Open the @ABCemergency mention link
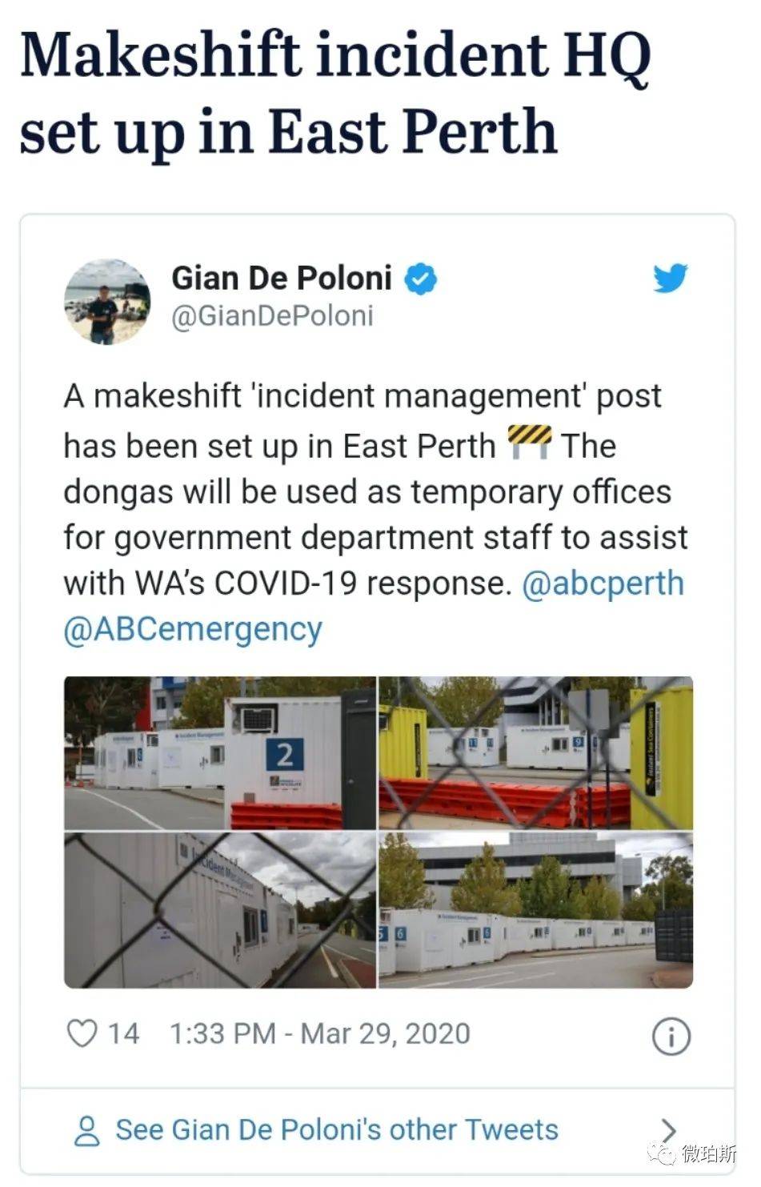The width and height of the screenshot is (761, 1187). (x=193, y=629)
